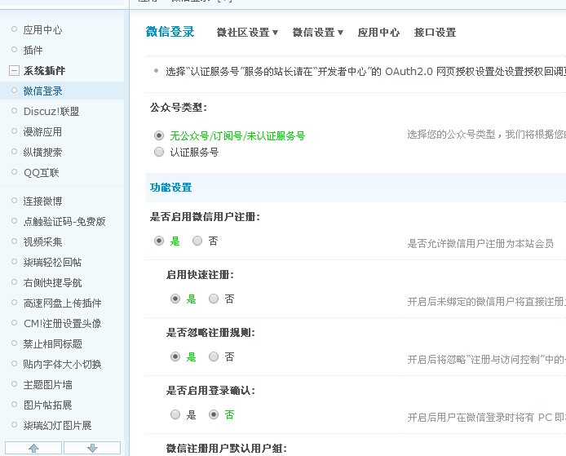This screenshot has width=566, height=456.
Task: Select 无公众号/订阅号/未认证服务号 radio option
Action: tap(159, 135)
